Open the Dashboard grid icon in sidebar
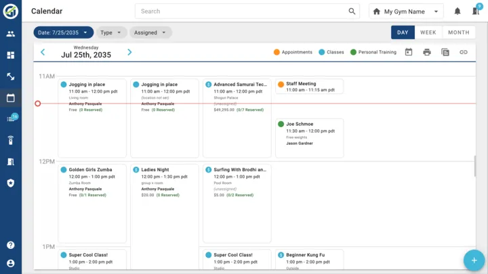Screen dimensions: 488x274 11,55
